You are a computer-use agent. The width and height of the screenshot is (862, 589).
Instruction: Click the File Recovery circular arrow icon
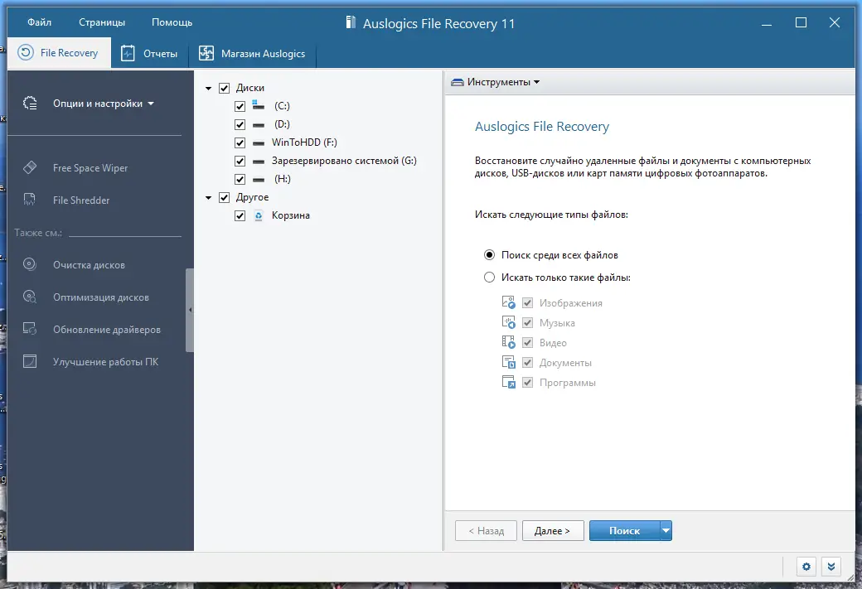pyautogui.click(x=26, y=53)
